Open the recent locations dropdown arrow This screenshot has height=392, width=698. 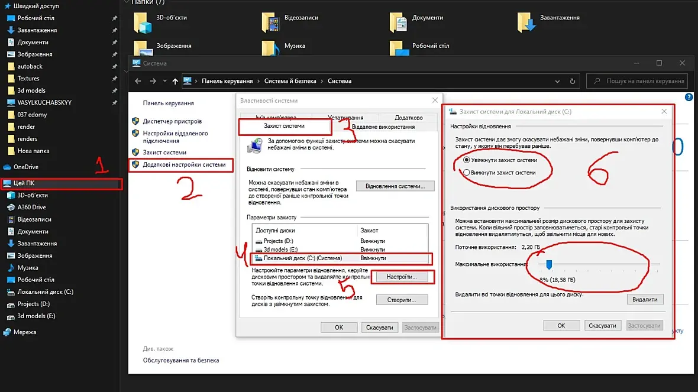pyautogui.click(x=164, y=81)
